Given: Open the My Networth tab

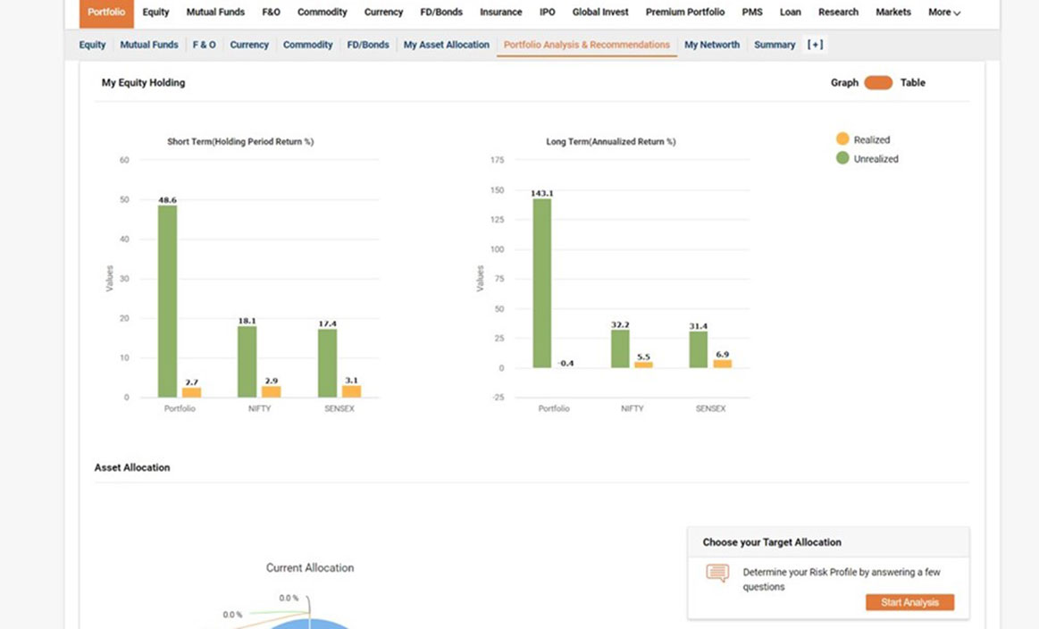Looking at the screenshot, I should tap(712, 45).
